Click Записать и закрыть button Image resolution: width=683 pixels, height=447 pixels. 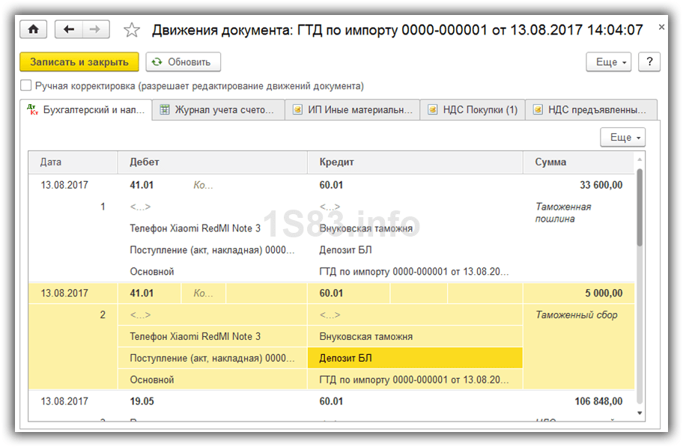click(x=79, y=62)
